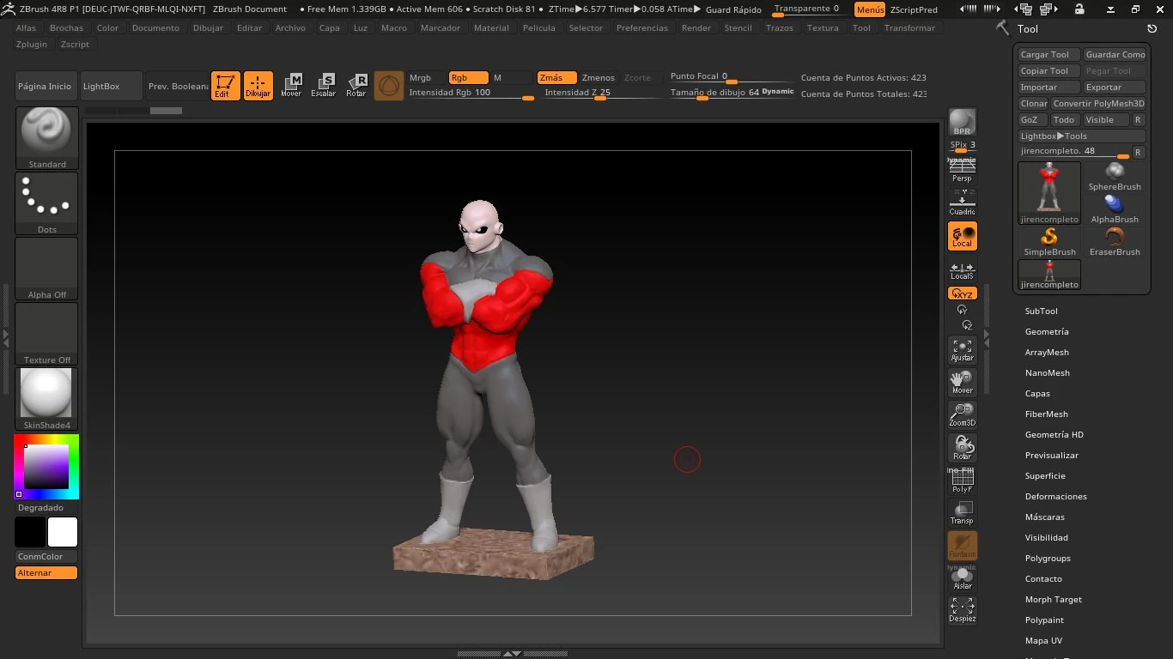Viewport: 1173px width, 659px height.
Task: Select large jirencompleto tool thumbnail
Action: tap(1049, 193)
